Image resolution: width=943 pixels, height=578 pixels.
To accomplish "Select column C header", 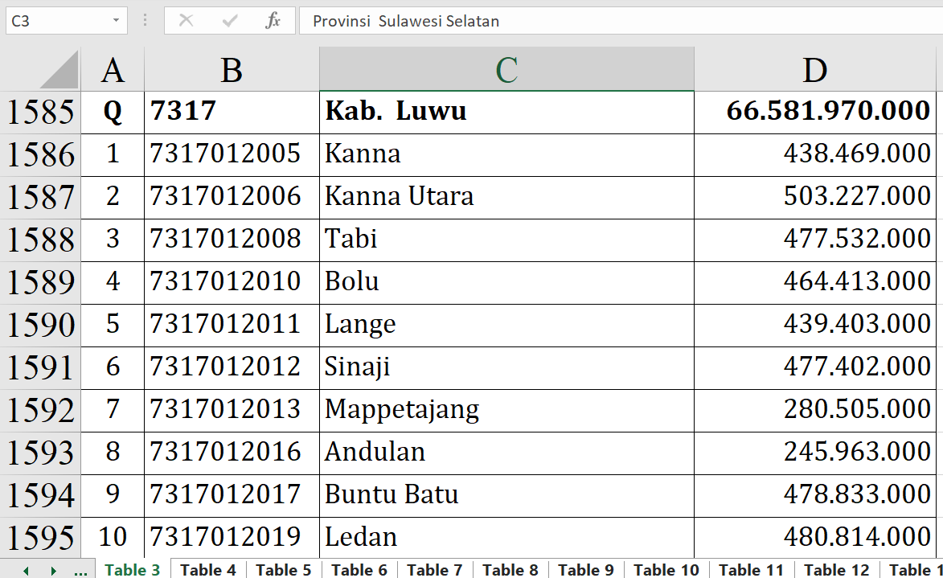I will click(506, 70).
